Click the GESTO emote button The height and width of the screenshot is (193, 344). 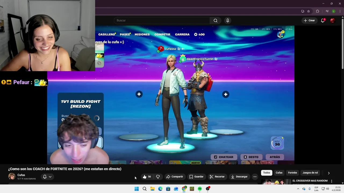point(251,157)
